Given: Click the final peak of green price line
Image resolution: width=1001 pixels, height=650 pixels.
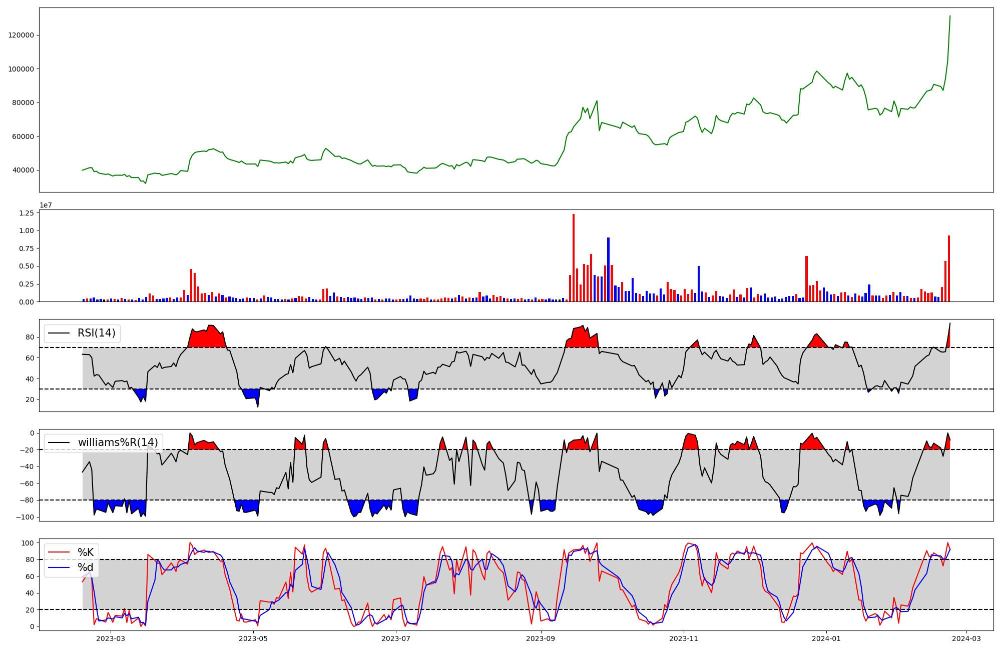Looking at the screenshot, I should (x=950, y=16).
